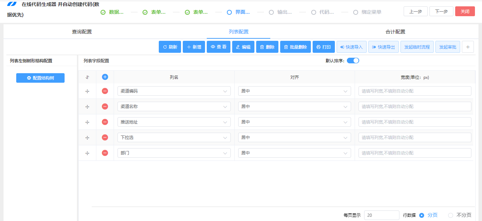Screen dimensions: 482x221
Task: Click the 每页显示 page size input field
Action: pyautogui.click(x=381, y=215)
